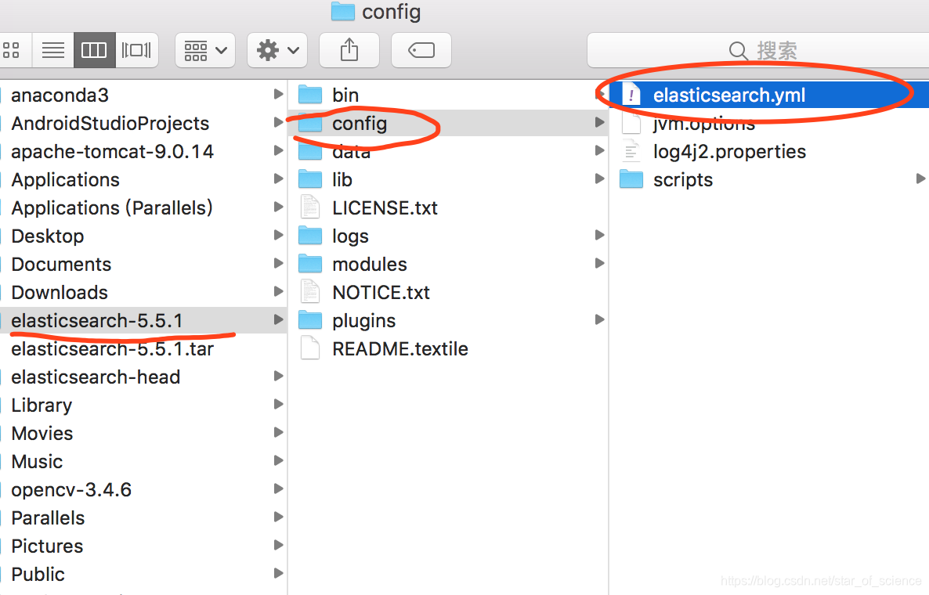The width and height of the screenshot is (929, 595).
Task: Click the Edit Tags button
Action: coord(421,50)
